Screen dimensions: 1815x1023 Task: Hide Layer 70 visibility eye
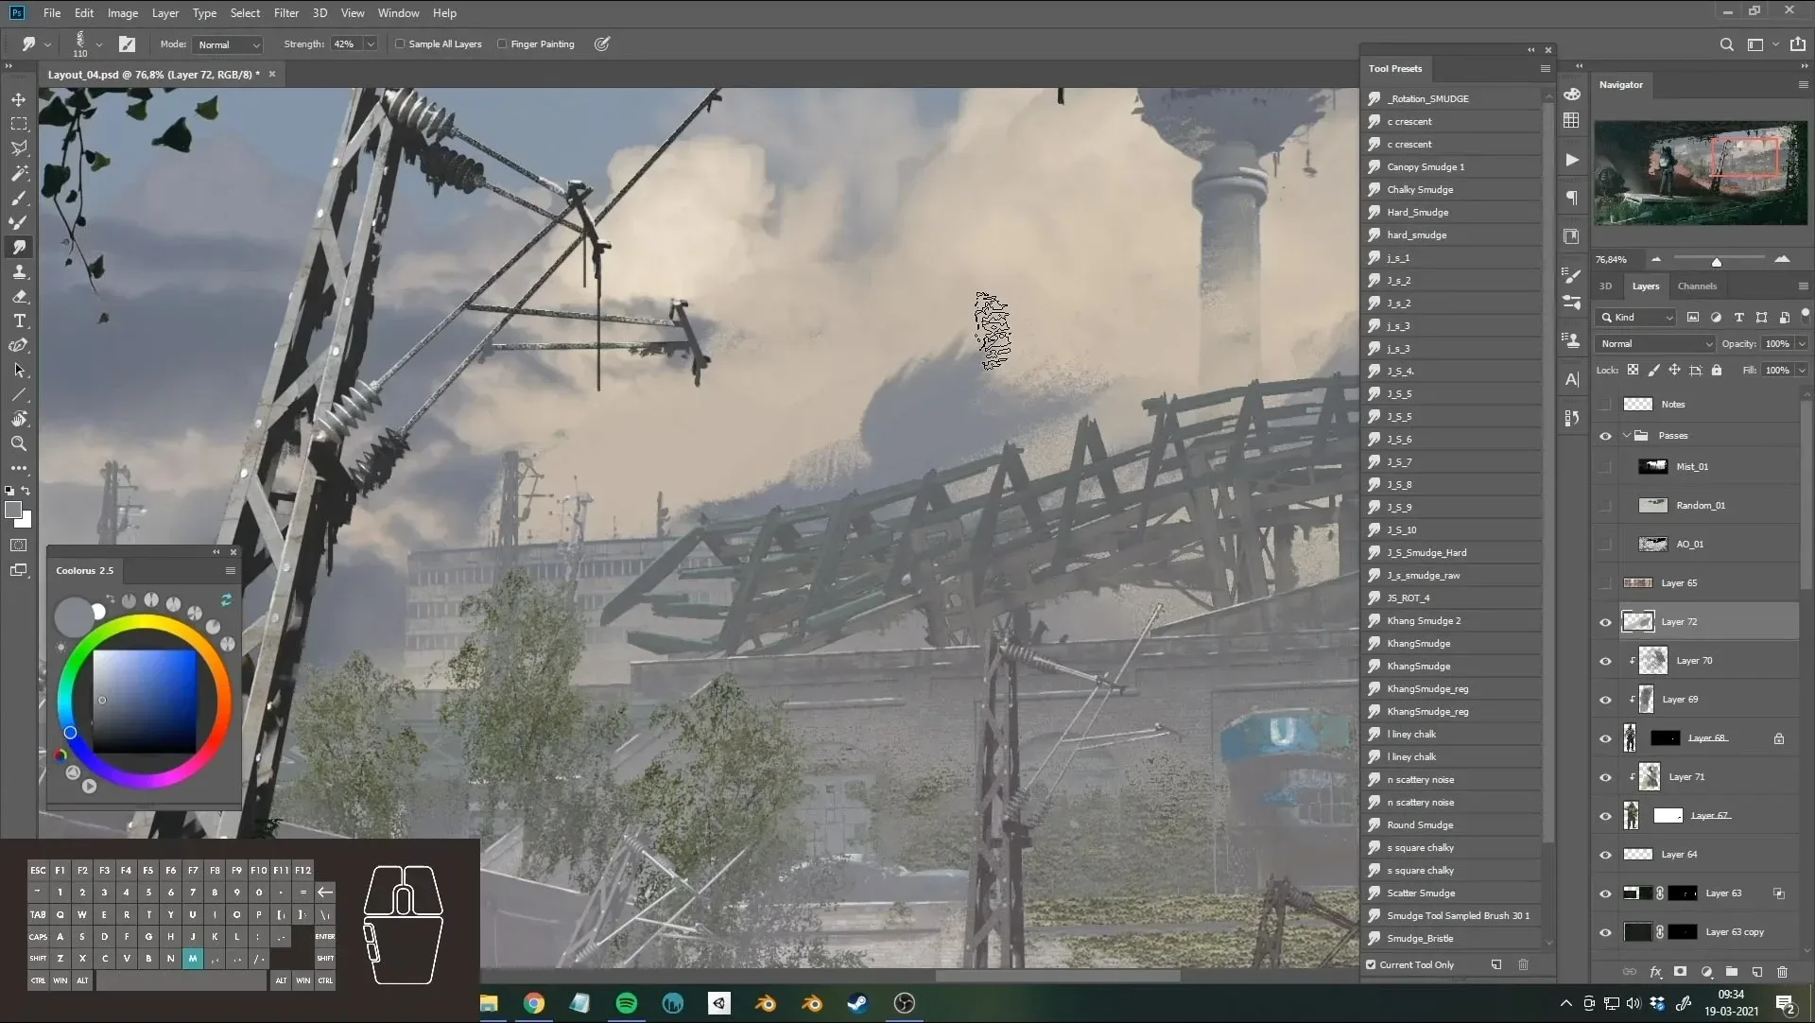click(x=1605, y=661)
